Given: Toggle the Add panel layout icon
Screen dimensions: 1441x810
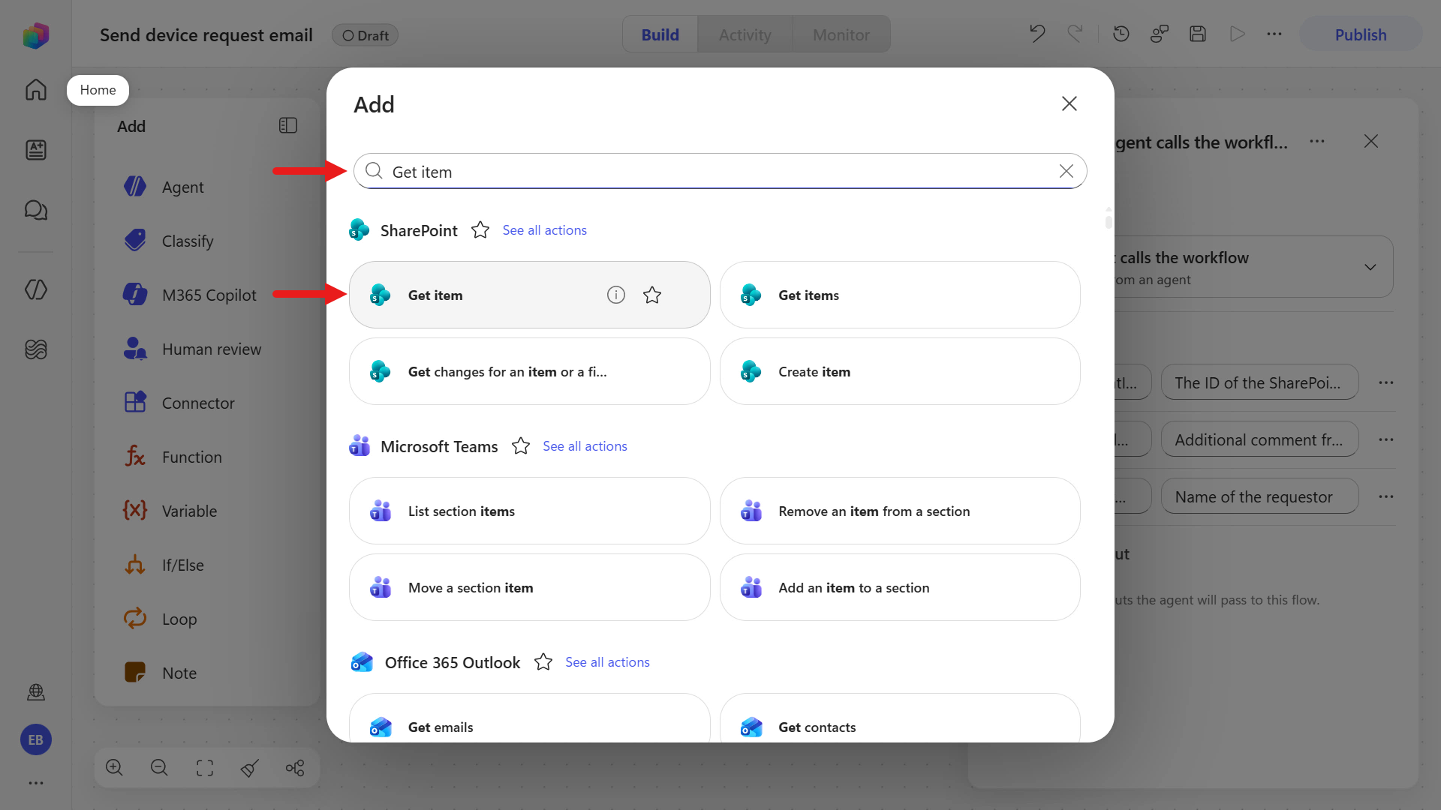Looking at the screenshot, I should [x=288, y=125].
